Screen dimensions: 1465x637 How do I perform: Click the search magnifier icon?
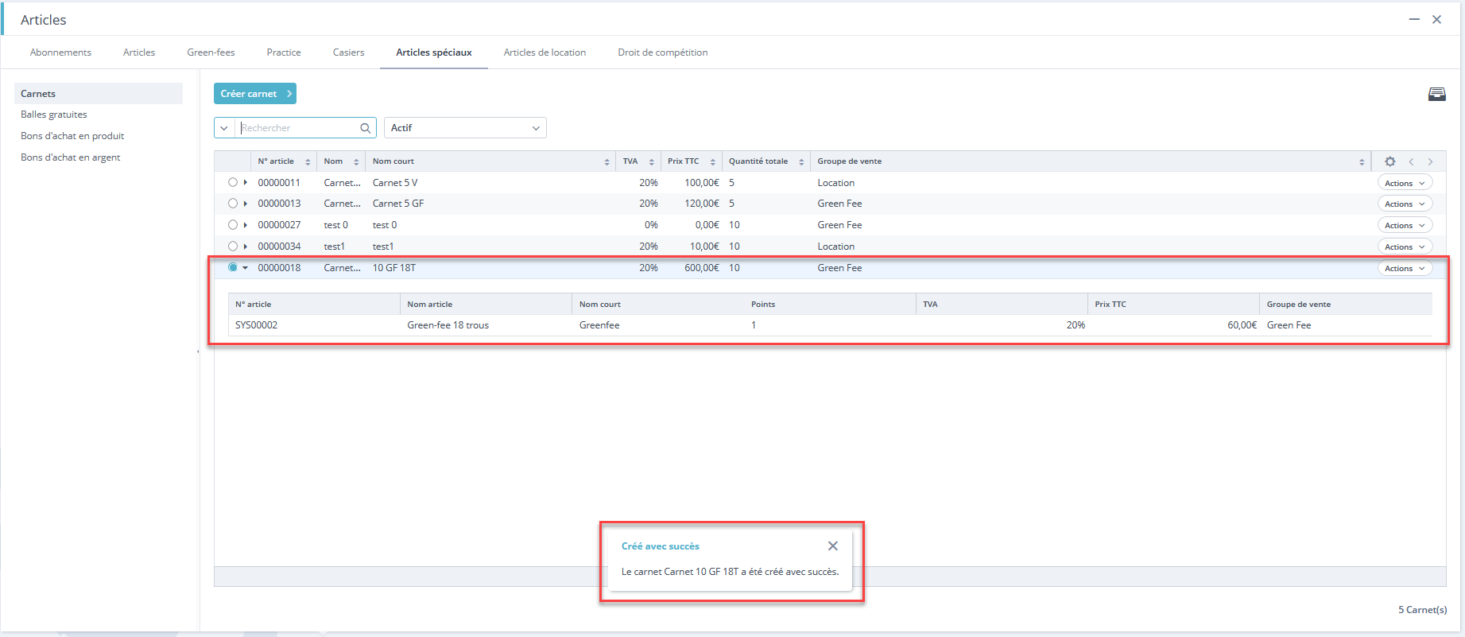[x=366, y=128]
